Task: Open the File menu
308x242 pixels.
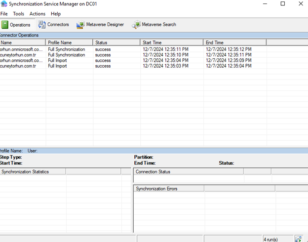Action: tap(4, 14)
